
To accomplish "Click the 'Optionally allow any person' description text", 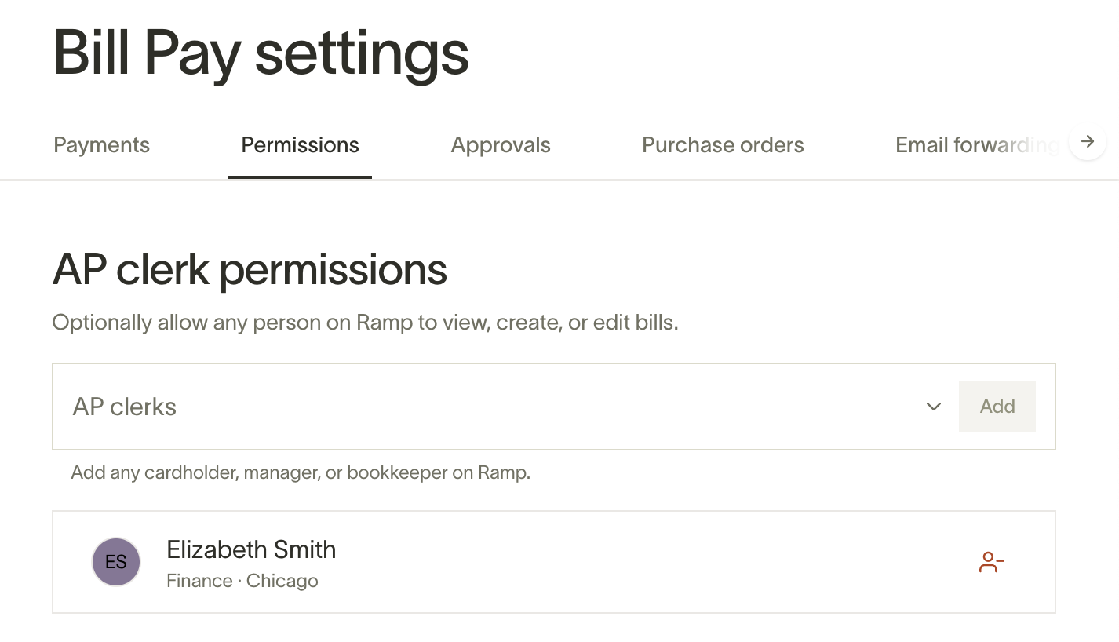I will pos(365,323).
